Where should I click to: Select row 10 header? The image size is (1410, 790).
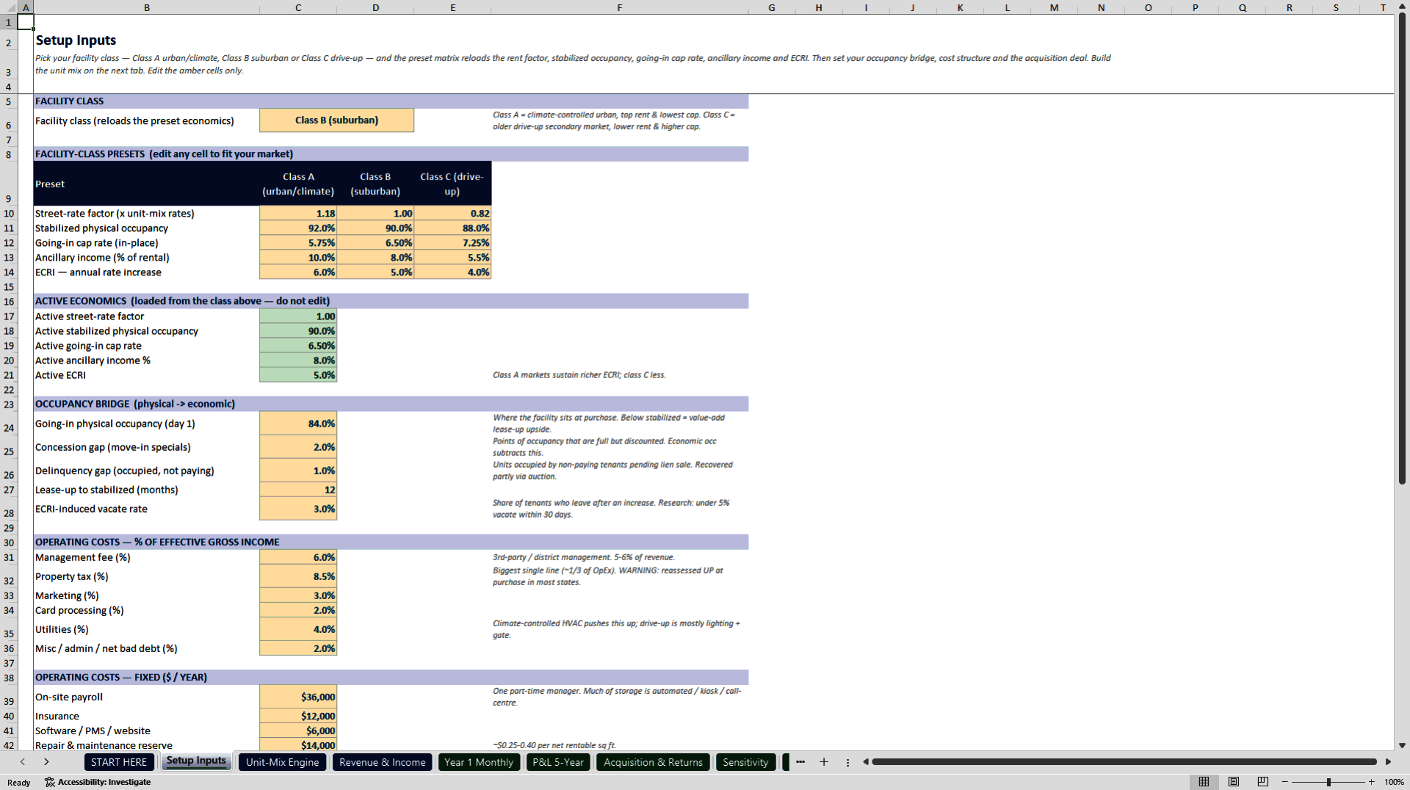point(9,214)
